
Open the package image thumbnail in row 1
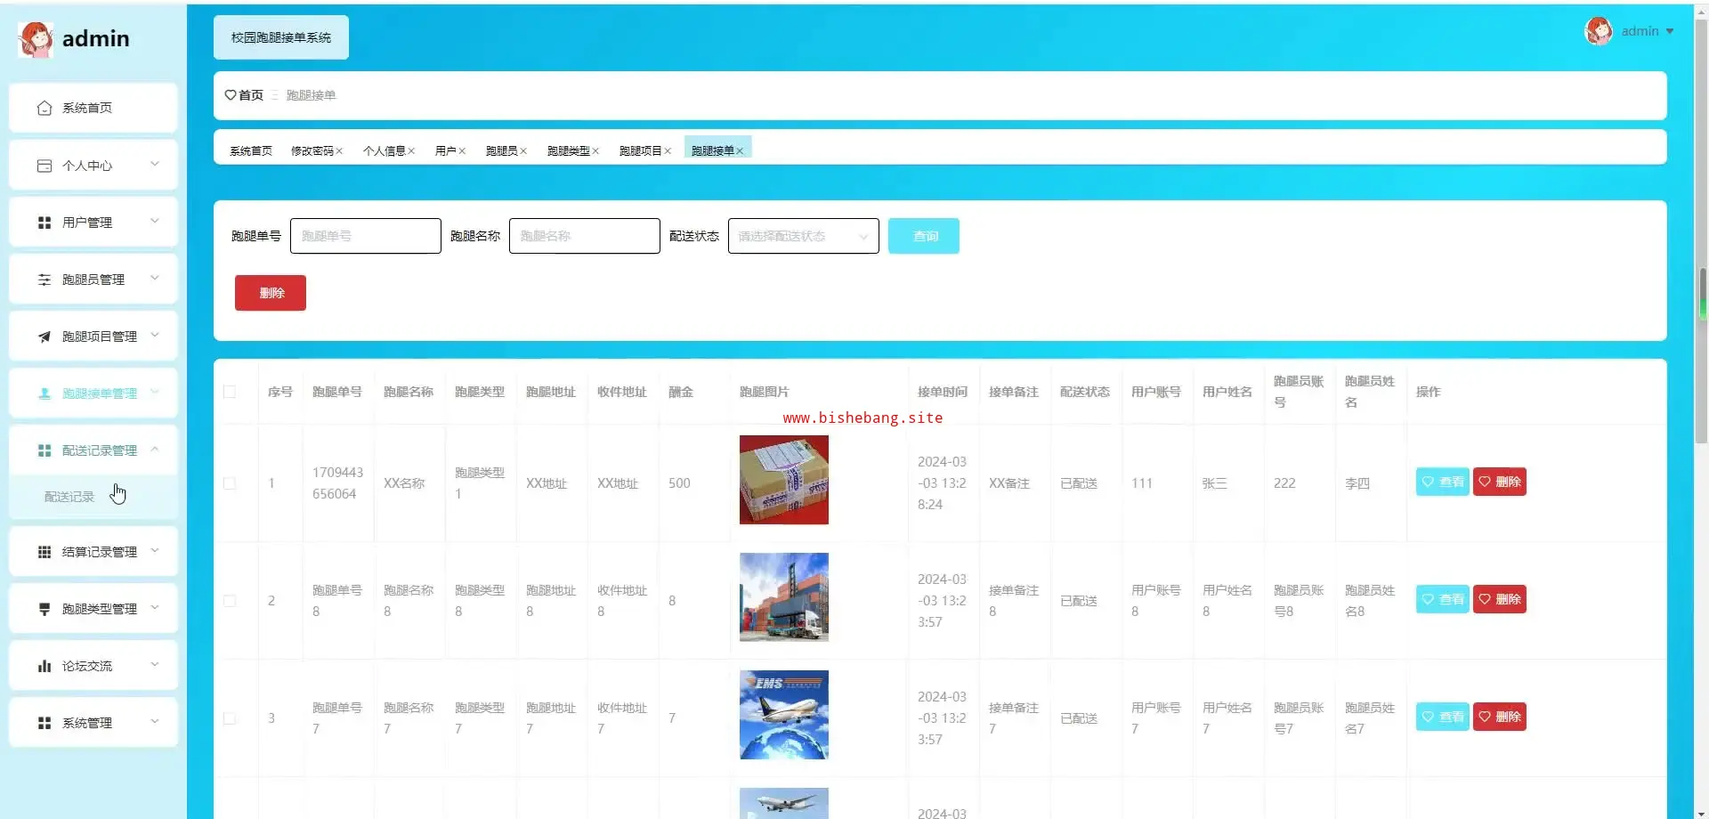click(x=784, y=480)
